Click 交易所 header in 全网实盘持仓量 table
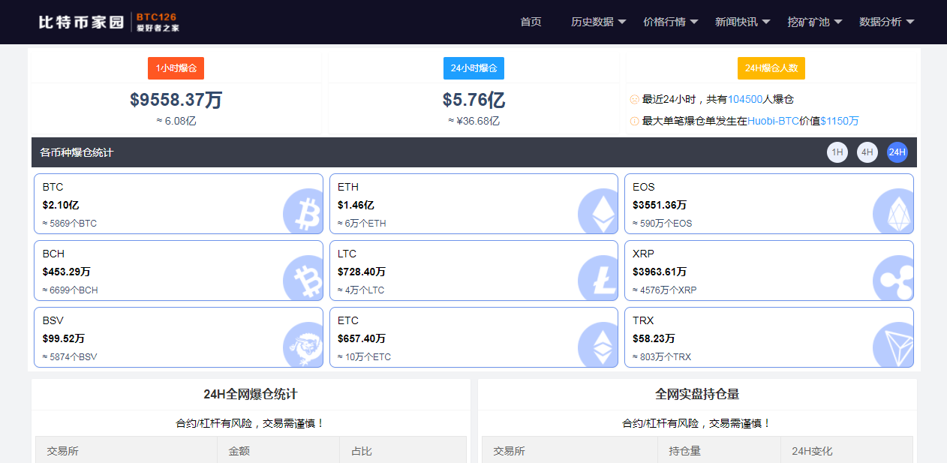Viewport: 947px width, 463px height. tap(510, 451)
